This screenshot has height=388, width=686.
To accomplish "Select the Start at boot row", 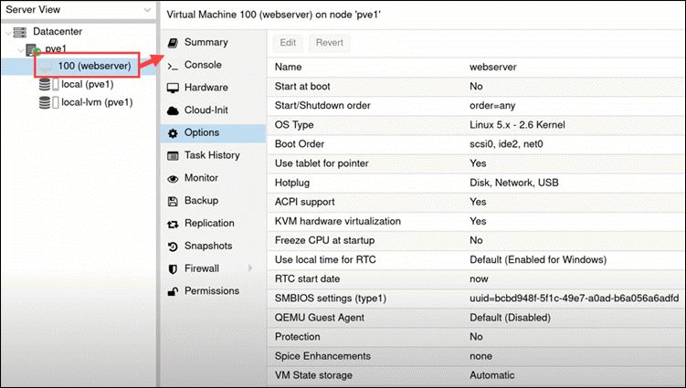I will click(476, 86).
